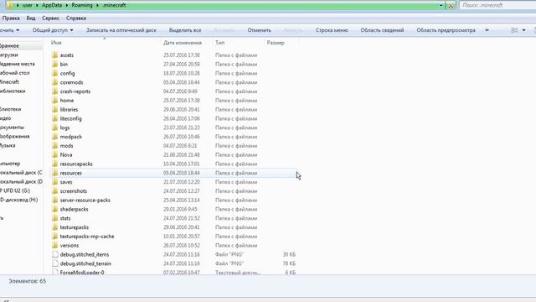
Task: Navigate to user in address breadcrumb
Action: coord(28,6)
